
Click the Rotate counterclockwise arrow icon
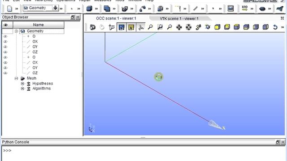coord(275,27)
